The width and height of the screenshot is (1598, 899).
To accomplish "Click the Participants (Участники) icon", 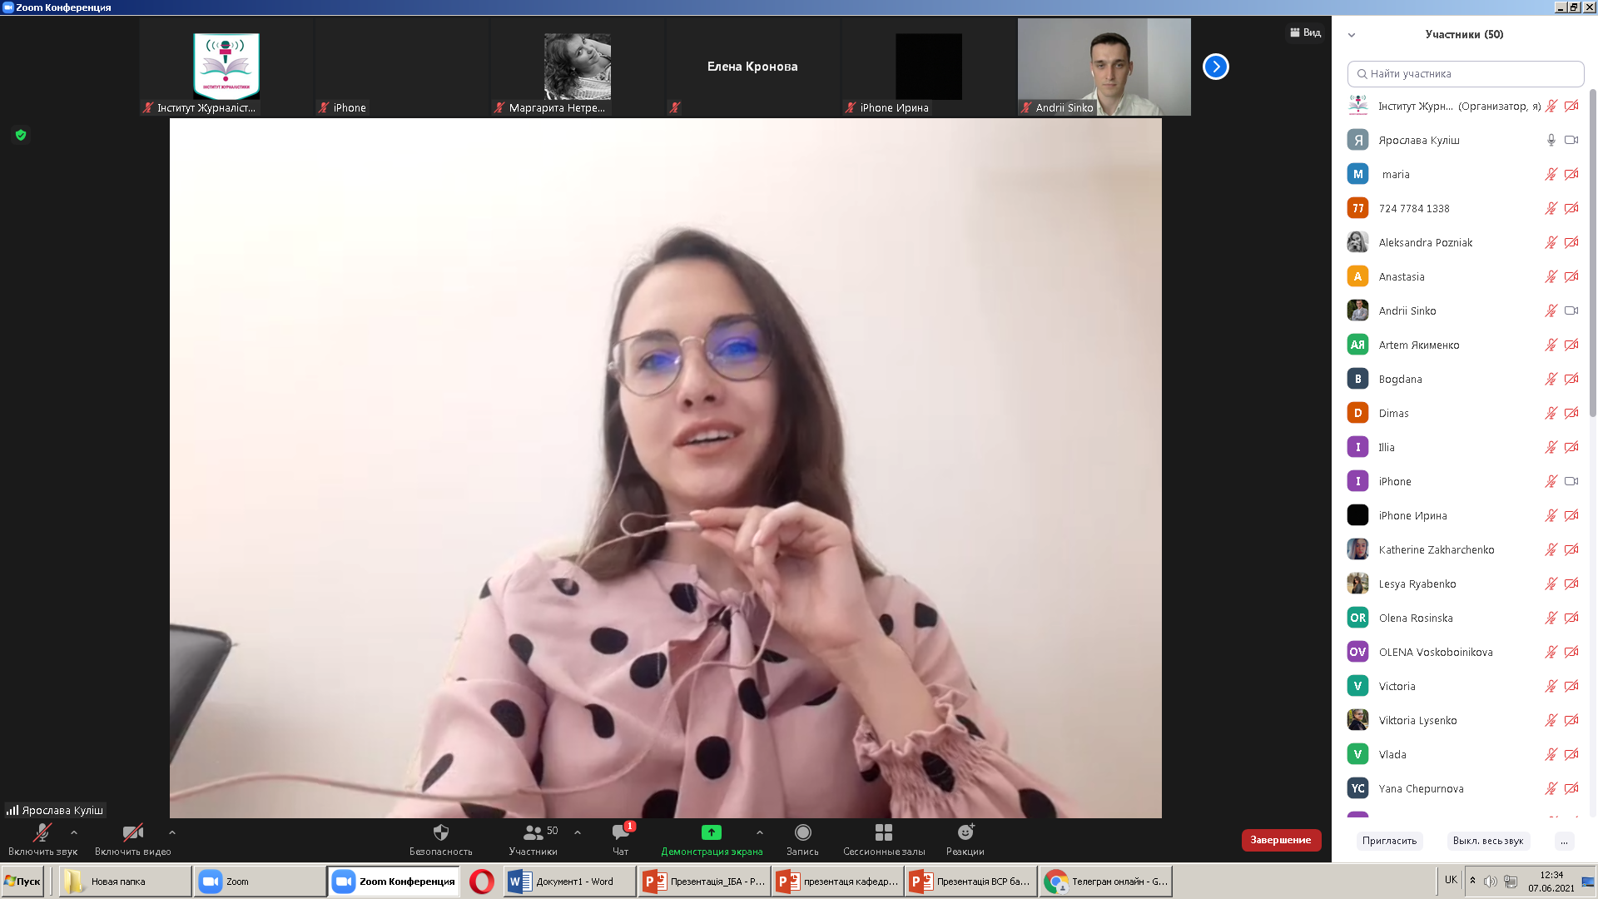I will click(533, 832).
